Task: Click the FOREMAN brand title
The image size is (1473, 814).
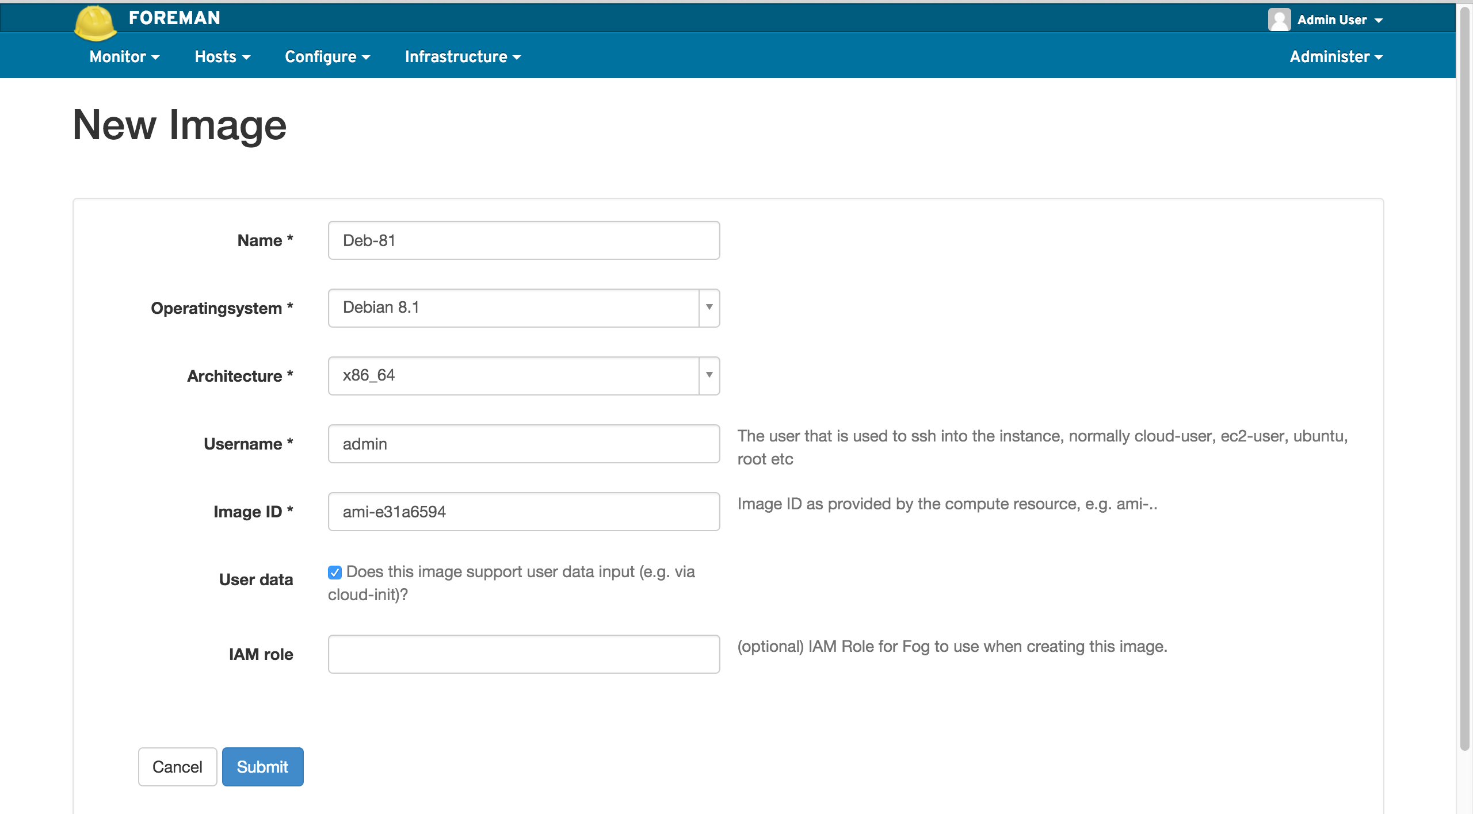Action: pos(174,18)
